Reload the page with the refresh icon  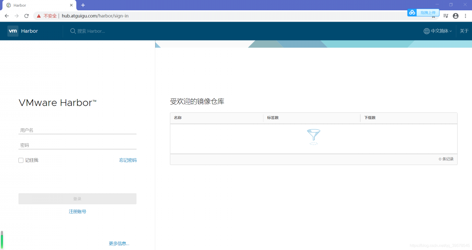27,16
